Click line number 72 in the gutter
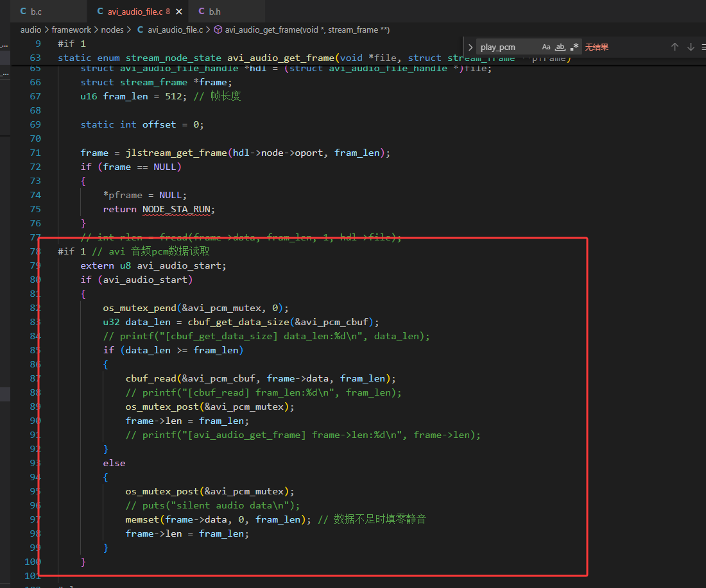Image resolution: width=706 pixels, height=588 pixels. [x=35, y=167]
